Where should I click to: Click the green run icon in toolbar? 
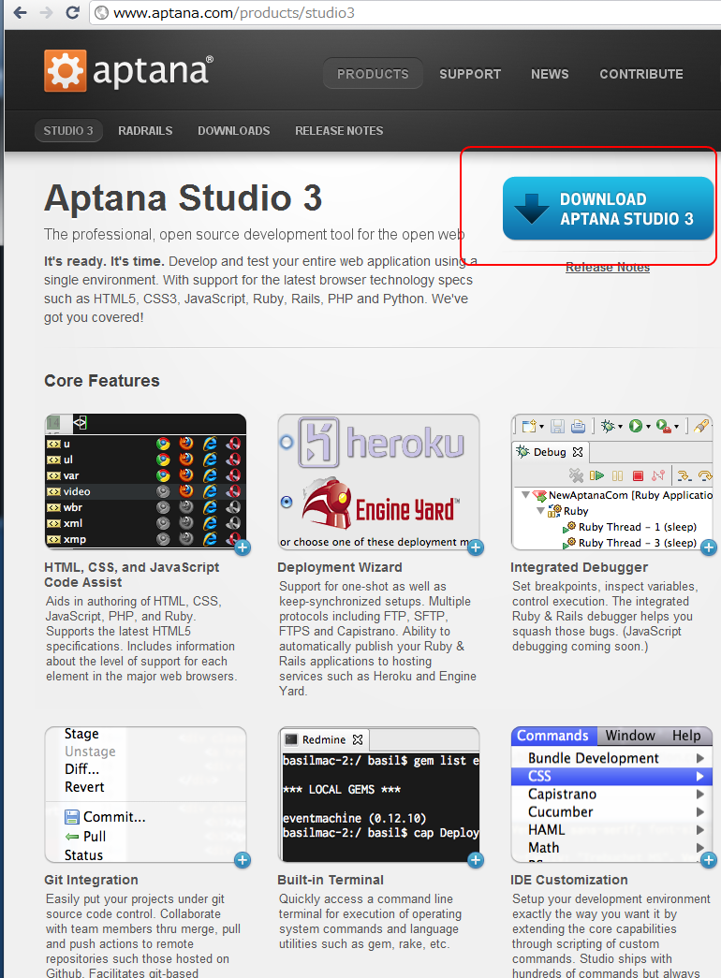click(636, 426)
